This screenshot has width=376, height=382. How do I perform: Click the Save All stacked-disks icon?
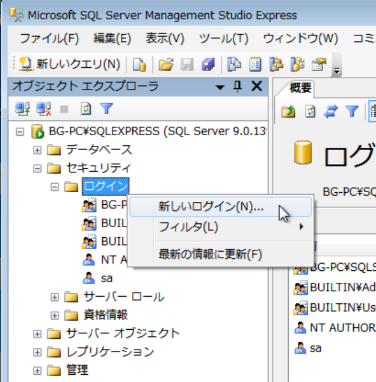pyautogui.click(x=208, y=64)
